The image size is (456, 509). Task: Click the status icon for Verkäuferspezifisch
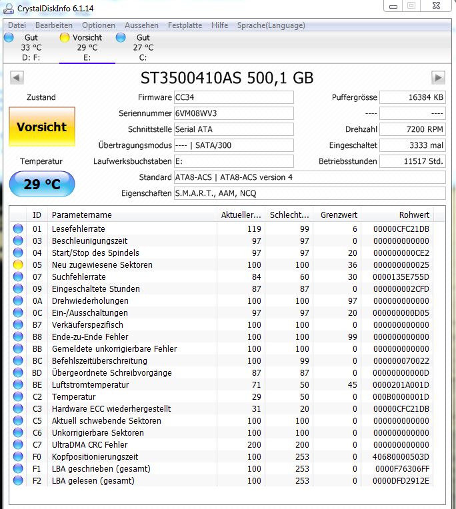[x=18, y=324]
